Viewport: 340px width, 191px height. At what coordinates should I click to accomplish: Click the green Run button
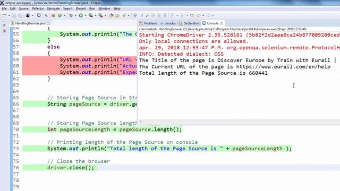click(x=81, y=15)
